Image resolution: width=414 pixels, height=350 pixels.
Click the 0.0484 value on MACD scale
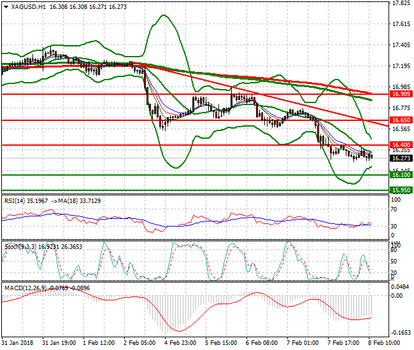[x=400, y=288]
